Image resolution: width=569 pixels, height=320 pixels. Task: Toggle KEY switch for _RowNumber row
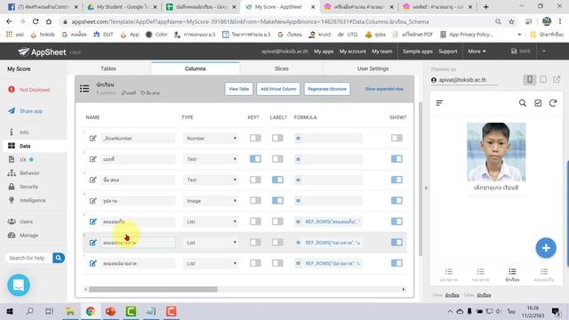[255, 138]
